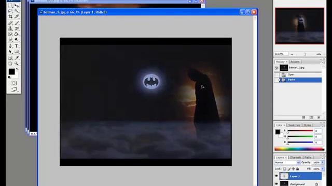
Task: Hide Layer 1 with eye icon
Action: tap(276, 176)
